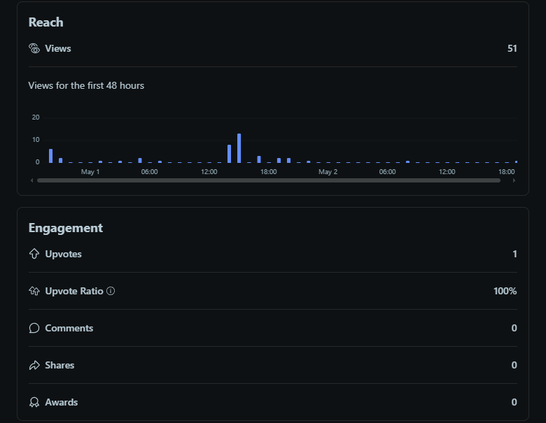The height and width of the screenshot is (423, 546).
Task: Click the horizontal chart scrollbar thumb
Action: tap(269, 180)
